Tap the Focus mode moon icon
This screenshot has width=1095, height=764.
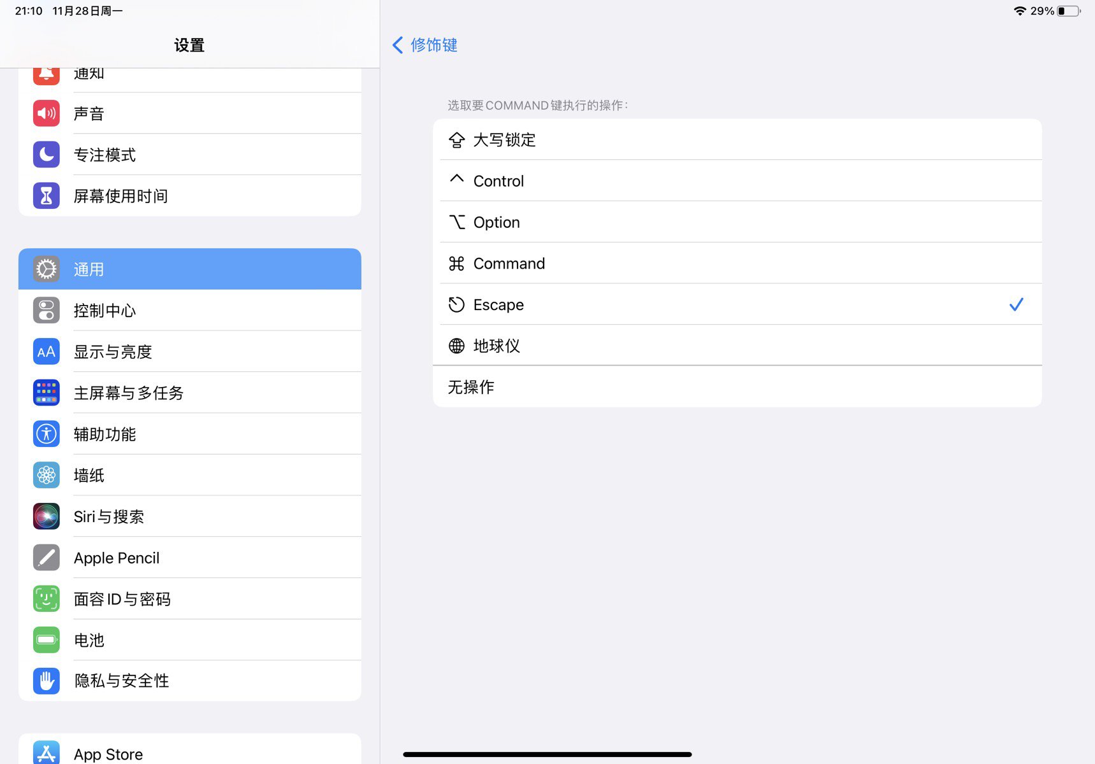[46, 155]
